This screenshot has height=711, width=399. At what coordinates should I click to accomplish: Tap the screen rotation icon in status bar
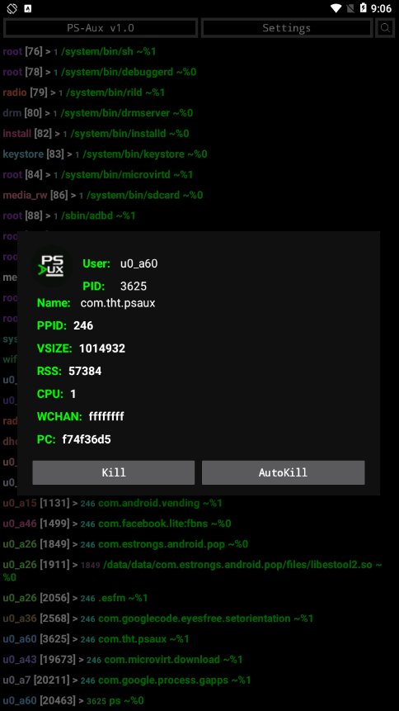[x=12, y=8]
